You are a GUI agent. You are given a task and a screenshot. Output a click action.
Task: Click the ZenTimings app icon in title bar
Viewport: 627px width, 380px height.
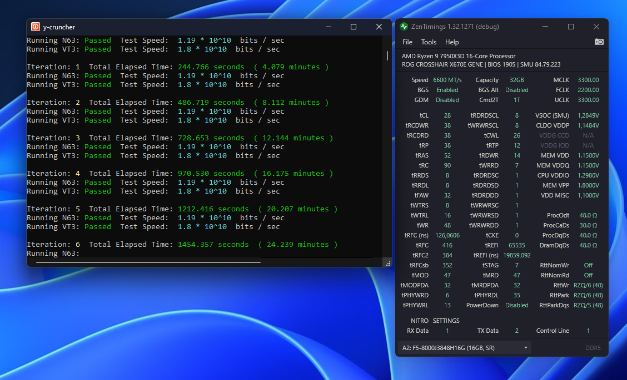click(404, 27)
